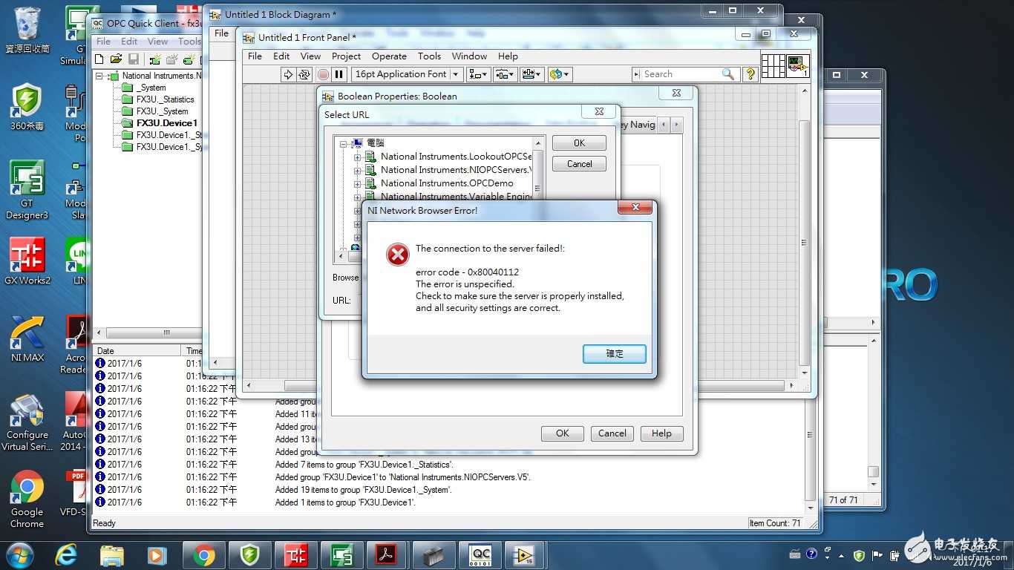Open the Front Panel View menu
Image resolution: width=1014 pixels, height=570 pixels.
[310, 56]
